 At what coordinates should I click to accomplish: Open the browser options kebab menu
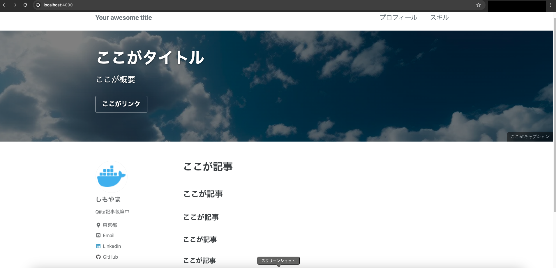pyautogui.click(x=550, y=5)
